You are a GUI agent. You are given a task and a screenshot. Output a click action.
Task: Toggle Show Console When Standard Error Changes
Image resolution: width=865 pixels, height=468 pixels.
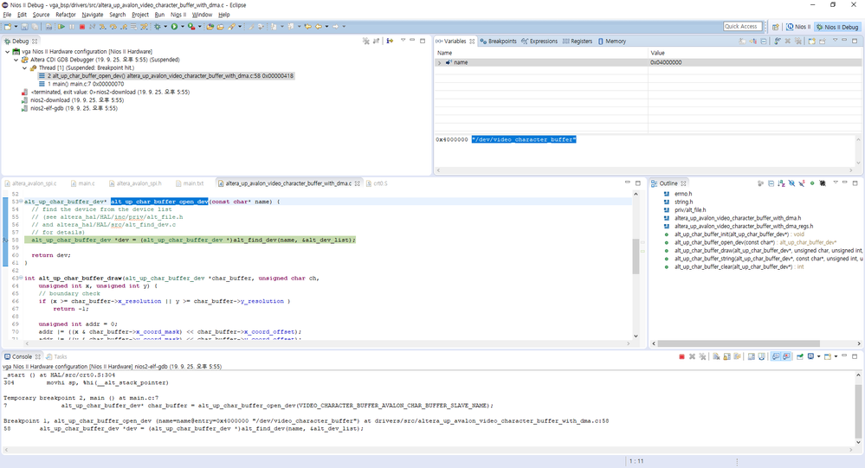(x=785, y=356)
